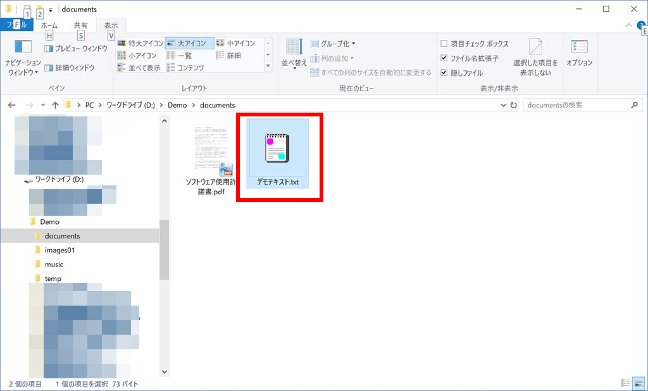Click Demo in the address breadcrumb

pyautogui.click(x=177, y=105)
